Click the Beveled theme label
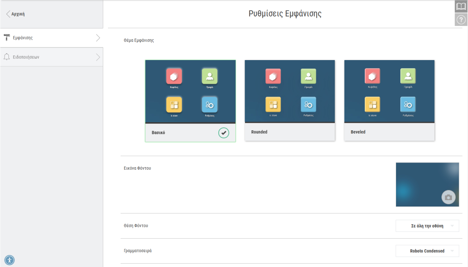Screen dimensions: 468x267 pyautogui.click(x=358, y=132)
